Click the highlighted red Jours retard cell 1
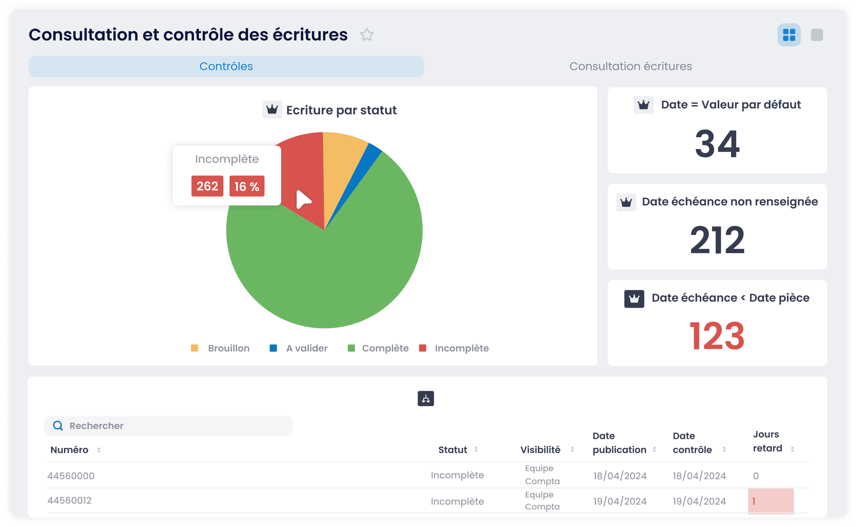The height and width of the screenshot is (527, 856). tap(771, 501)
